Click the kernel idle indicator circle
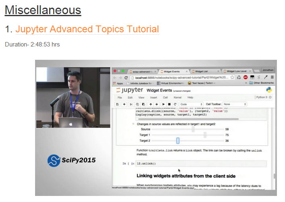Viewport: 285px width, 202px height. [x=270, y=97]
